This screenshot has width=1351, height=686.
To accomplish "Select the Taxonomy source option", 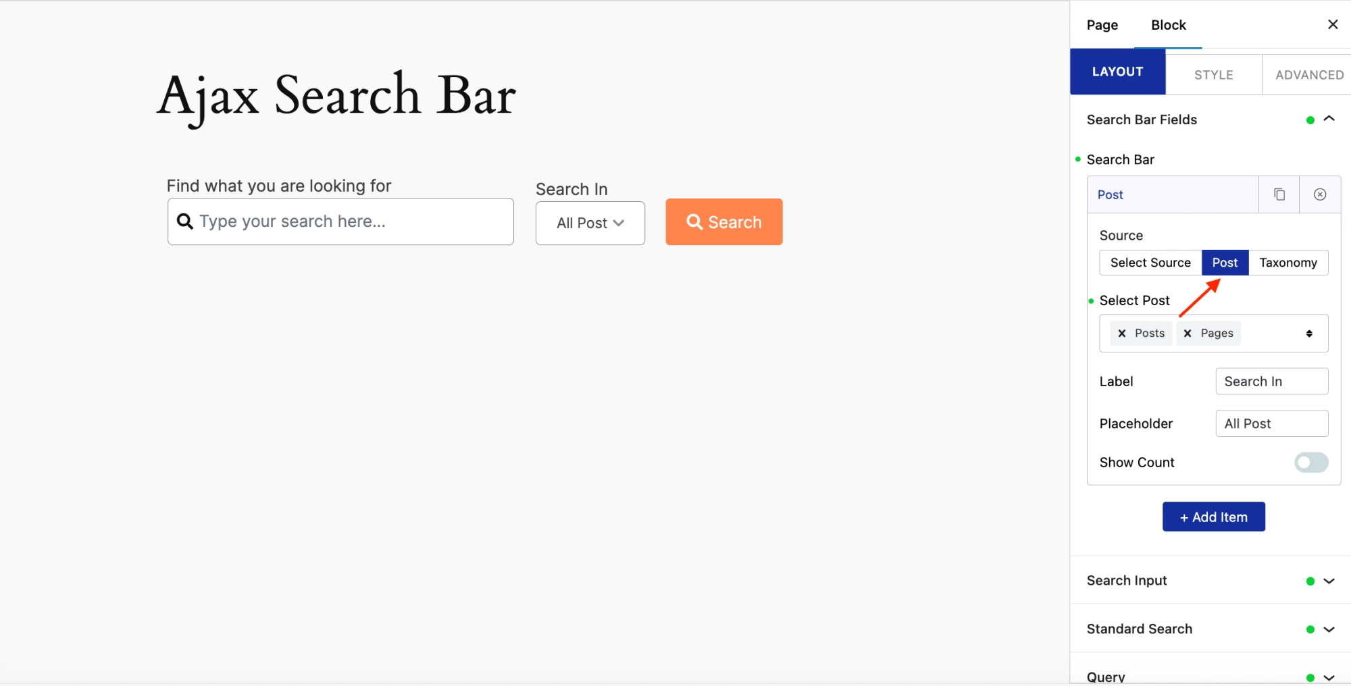I will [x=1288, y=263].
